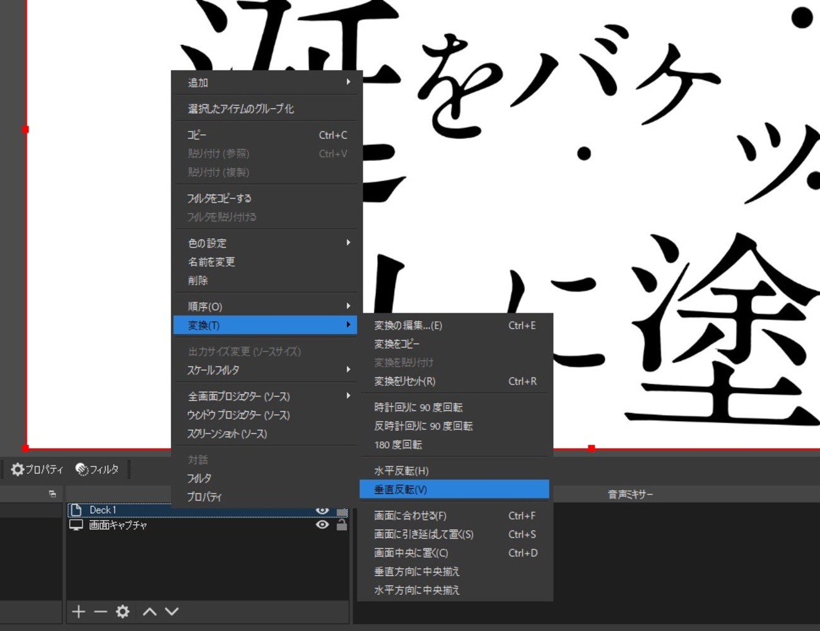The height and width of the screenshot is (631, 820).
Task: Move the source down with the down arrow icon
Action: tap(170, 611)
